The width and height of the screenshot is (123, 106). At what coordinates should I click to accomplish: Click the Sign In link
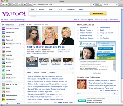pos(77,20)
